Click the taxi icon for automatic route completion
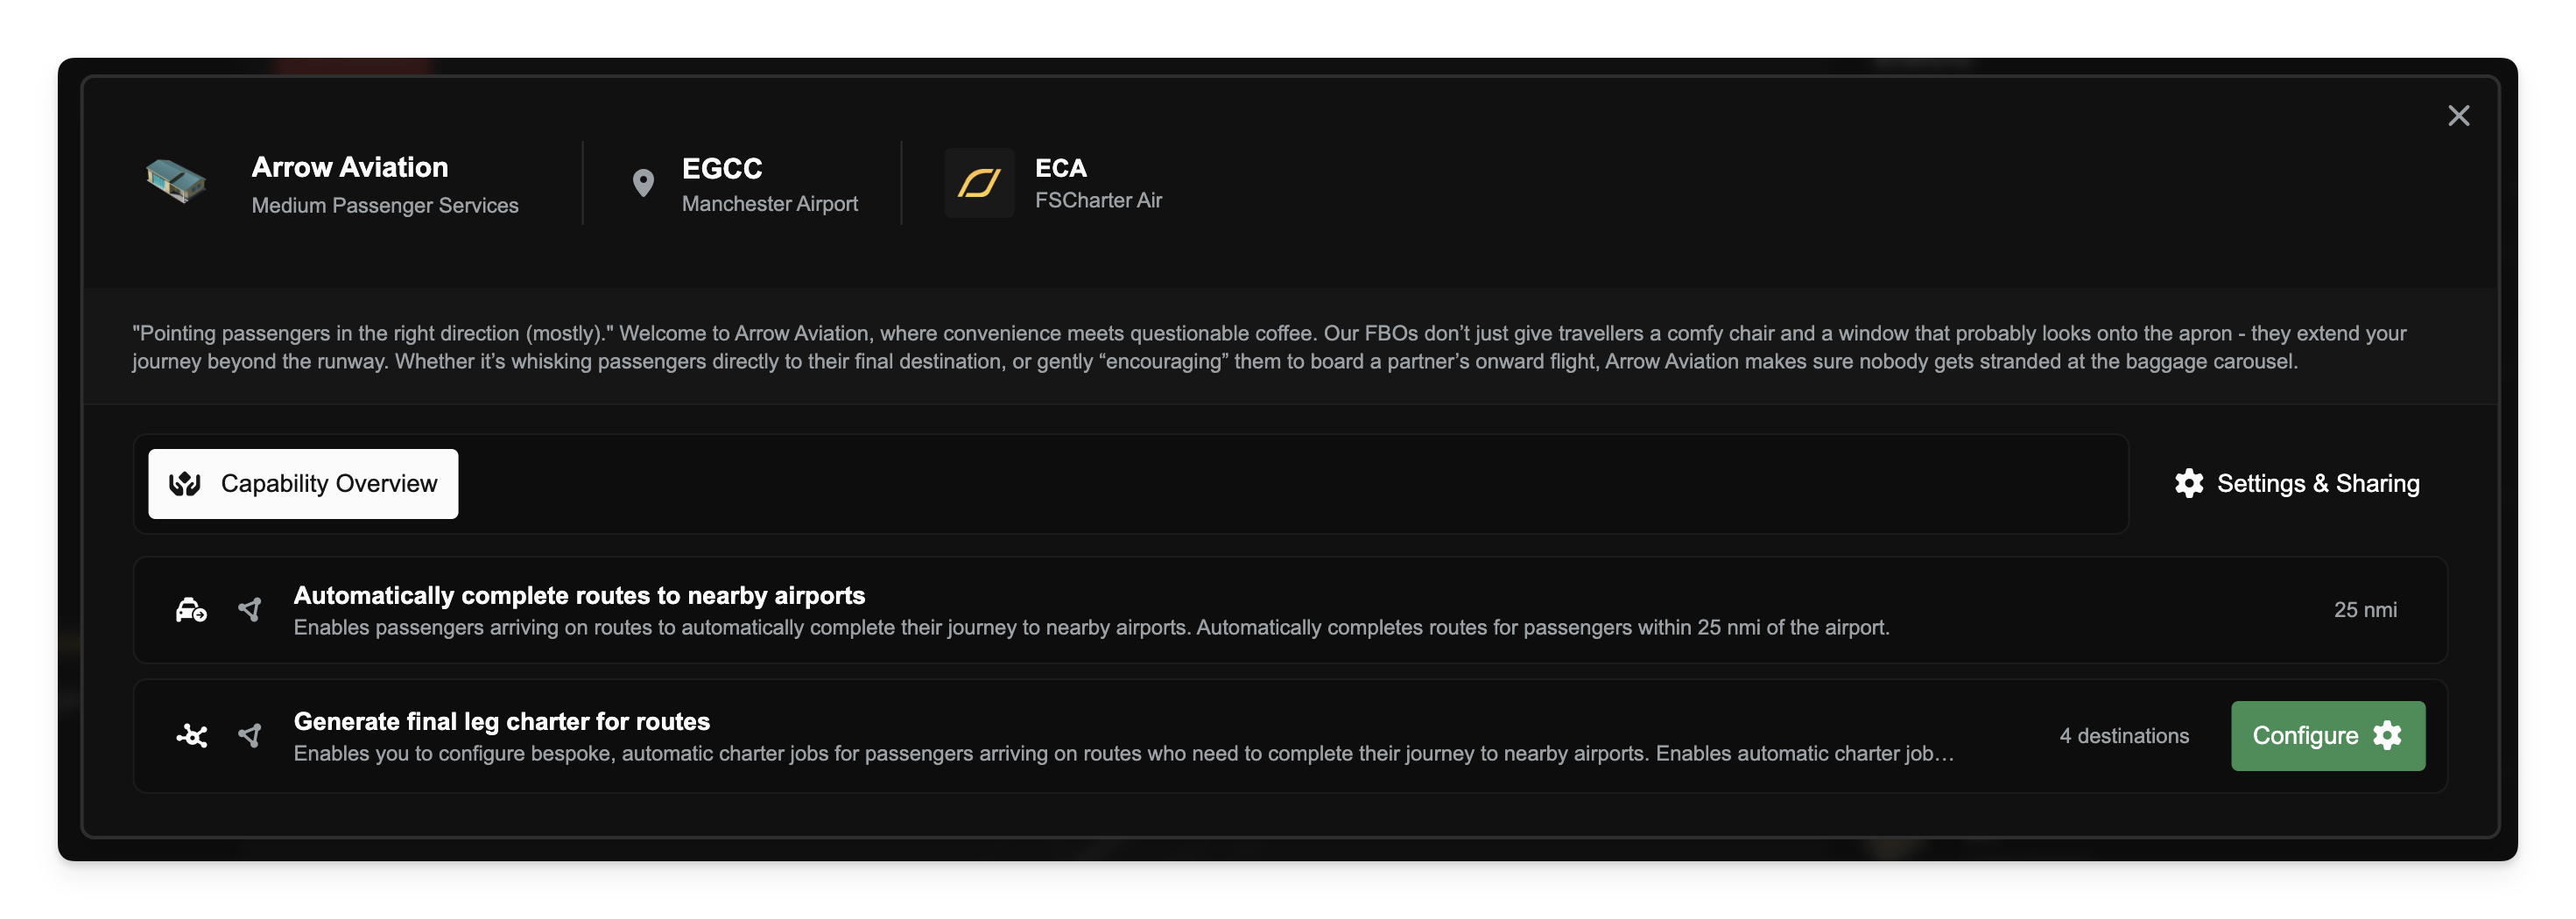The image size is (2576, 919). pyautogui.click(x=191, y=610)
